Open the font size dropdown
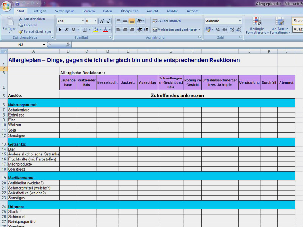This screenshot has height=227, width=303. tap(95, 21)
